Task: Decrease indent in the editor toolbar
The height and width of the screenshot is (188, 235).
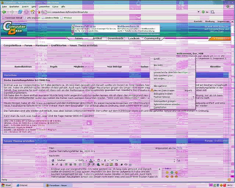Action: pos(89,164)
